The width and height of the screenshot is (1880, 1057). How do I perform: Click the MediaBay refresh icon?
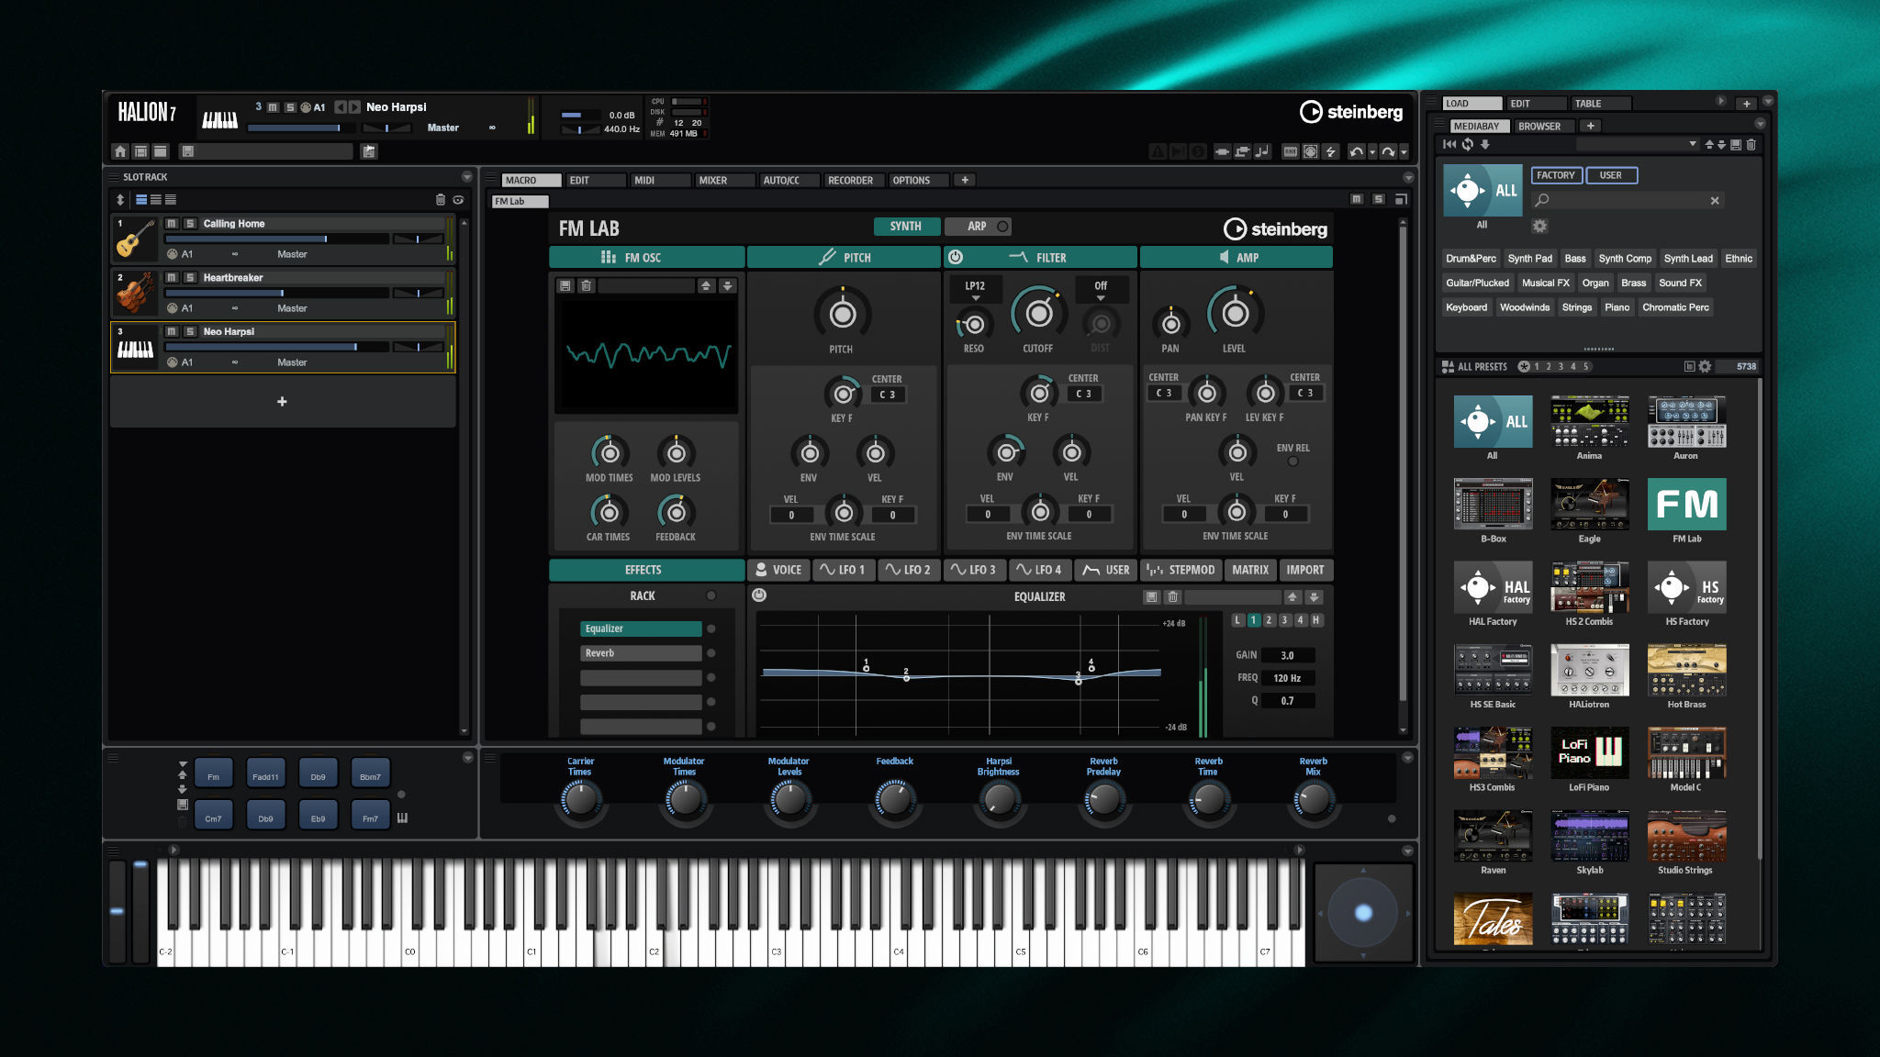[x=1467, y=144]
